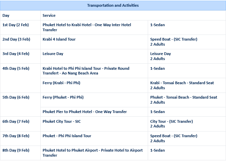Select Speed Boat SIC Transfer on 3 Feb
This screenshot has width=226, height=161.
174,39
